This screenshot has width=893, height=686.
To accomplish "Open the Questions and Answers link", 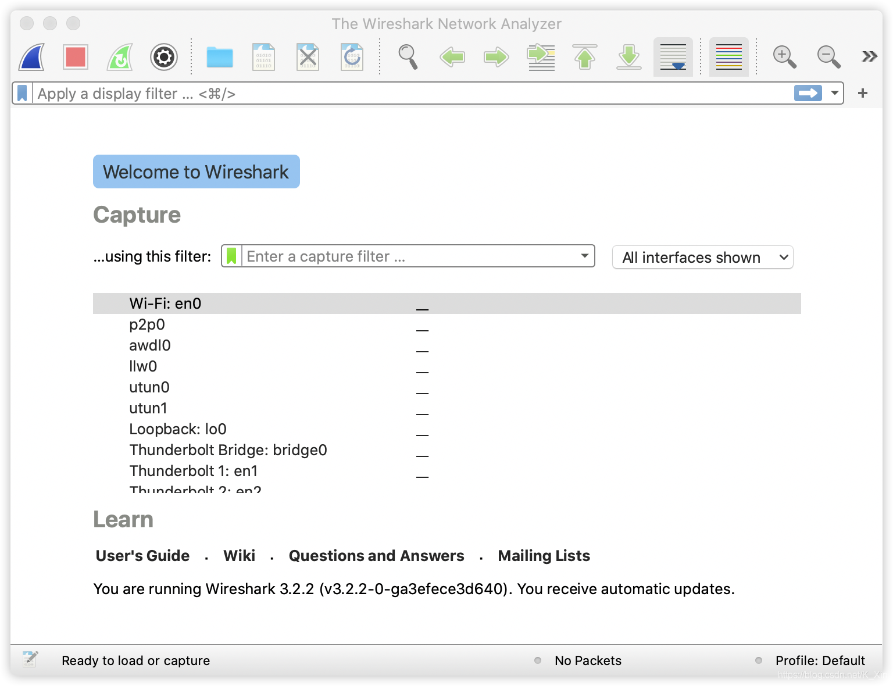I will click(x=377, y=556).
